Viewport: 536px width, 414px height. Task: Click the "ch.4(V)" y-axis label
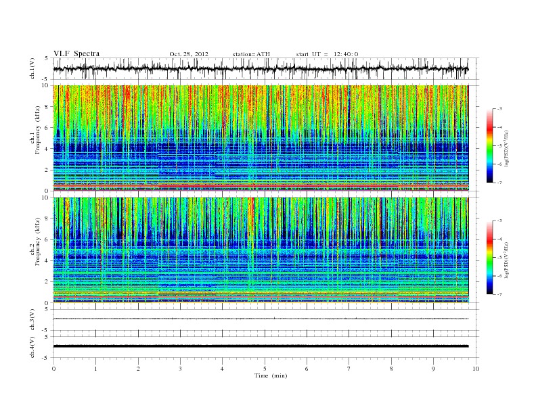point(32,347)
